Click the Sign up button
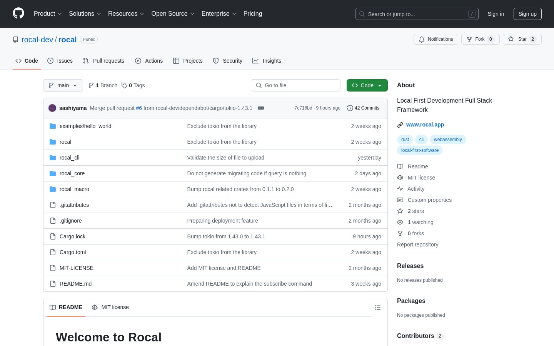554x346 pixels. point(527,14)
